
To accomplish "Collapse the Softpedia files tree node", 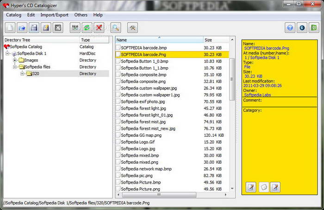I will 15,67.
